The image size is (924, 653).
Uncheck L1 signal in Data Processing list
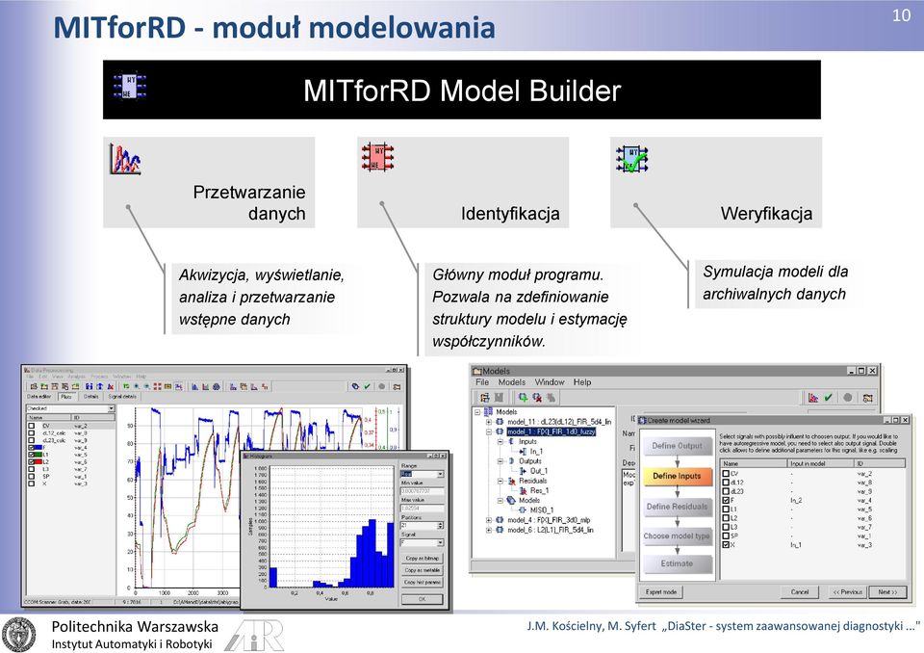coord(32,455)
